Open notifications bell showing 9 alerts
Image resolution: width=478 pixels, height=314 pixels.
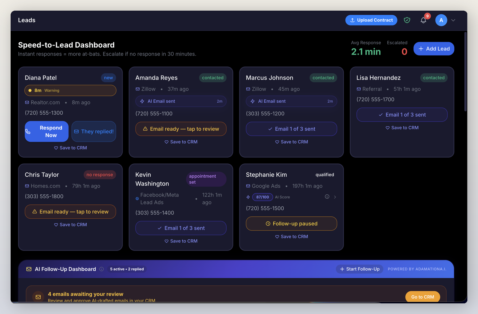(423, 20)
